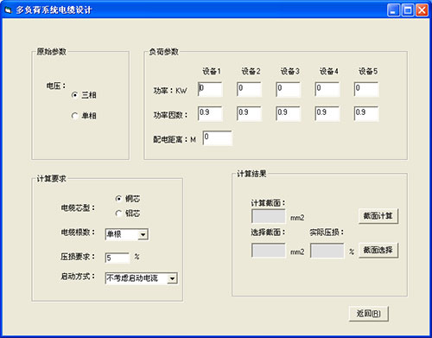Click the 原始参数 group label
This screenshot has width=432, height=338.
pos(52,52)
